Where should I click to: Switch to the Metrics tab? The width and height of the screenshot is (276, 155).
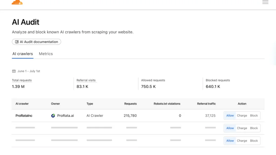point(46,54)
